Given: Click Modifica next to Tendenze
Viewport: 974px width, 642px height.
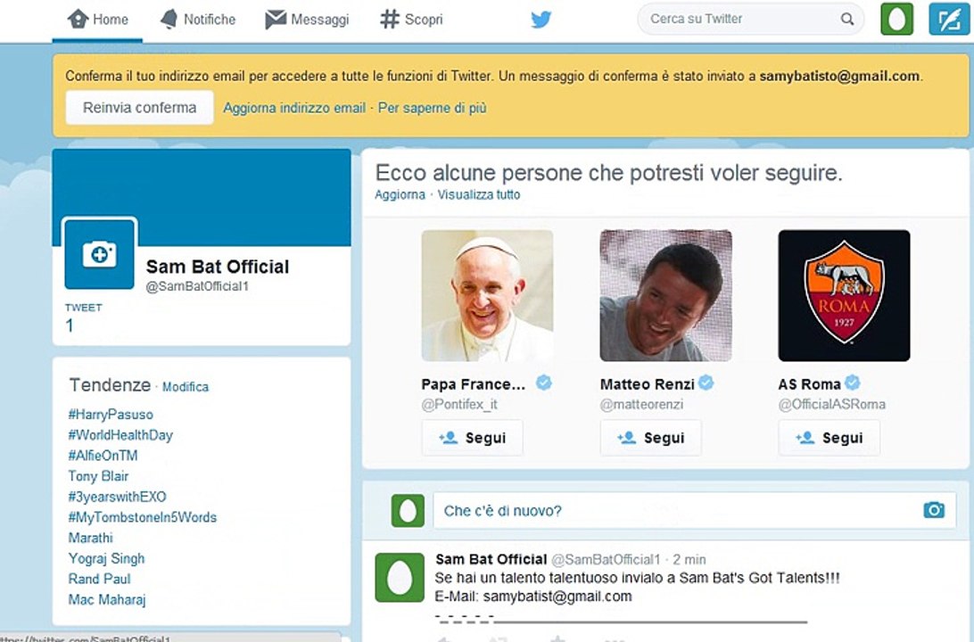Looking at the screenshot, I should (x=186, y=387).
